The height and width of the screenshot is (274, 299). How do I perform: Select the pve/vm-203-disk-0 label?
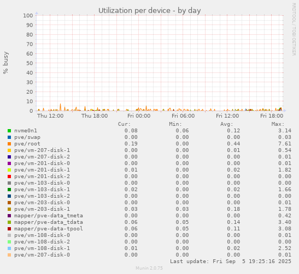(x=42, y=203)
